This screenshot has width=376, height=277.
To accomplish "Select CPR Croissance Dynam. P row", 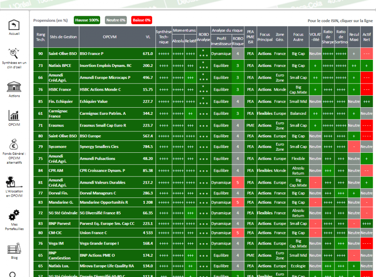I will coord(203,171).
